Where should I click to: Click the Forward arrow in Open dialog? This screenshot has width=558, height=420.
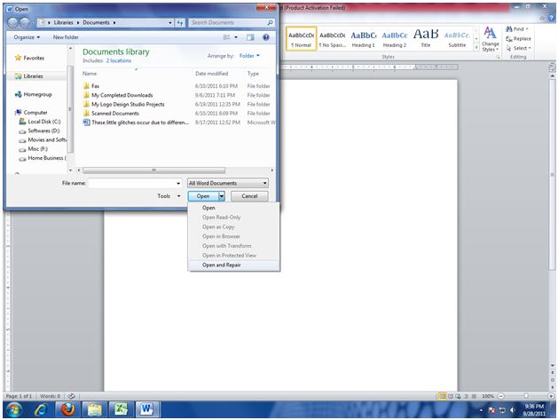(x=25, y=22)
